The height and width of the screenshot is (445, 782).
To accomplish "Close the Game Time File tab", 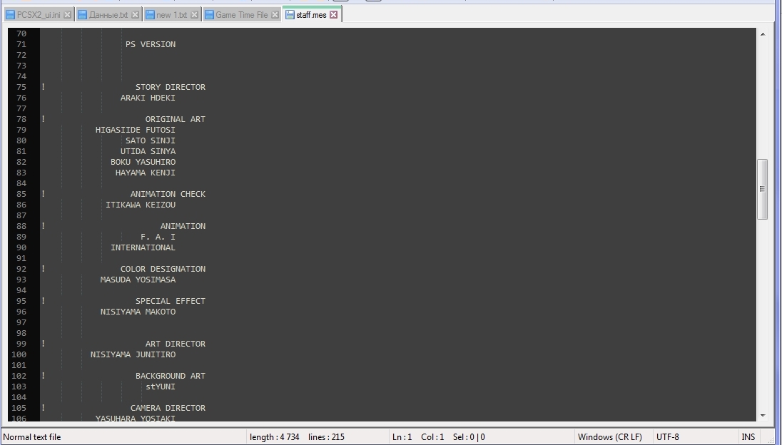I will 275,15.
